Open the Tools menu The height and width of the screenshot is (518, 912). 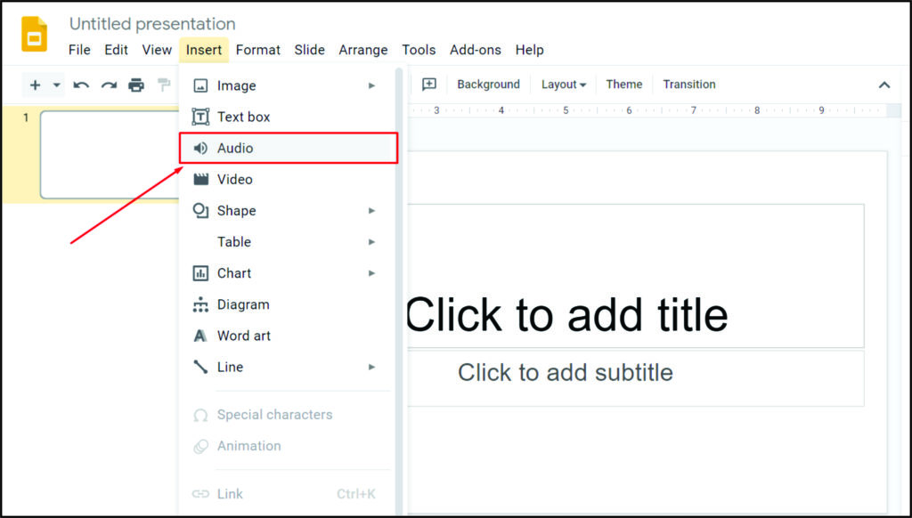point(418,50)
